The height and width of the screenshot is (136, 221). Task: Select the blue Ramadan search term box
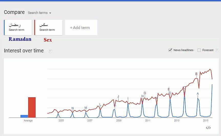18,27
